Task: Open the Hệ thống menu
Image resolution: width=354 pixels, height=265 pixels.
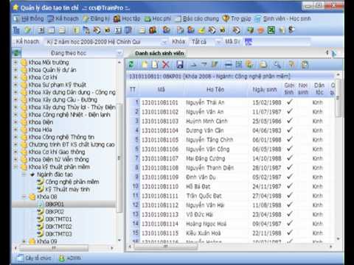Action: click(x=29, y=18)
